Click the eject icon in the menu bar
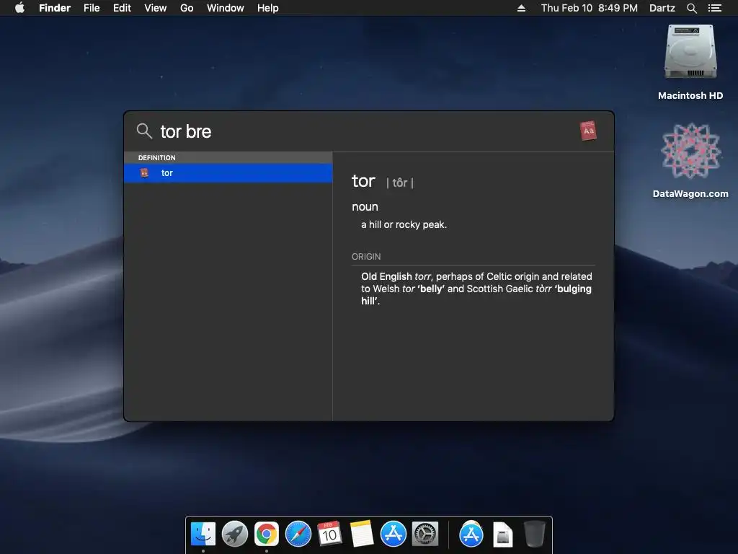The height and width of the screenshot is (554, 738). [522, 8]
